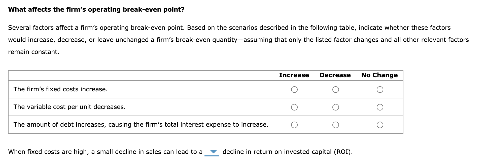Select Decrease for variable cost per unit decreases
The width and height of the screenshot is (484, 166).
[x=336, y=107]
